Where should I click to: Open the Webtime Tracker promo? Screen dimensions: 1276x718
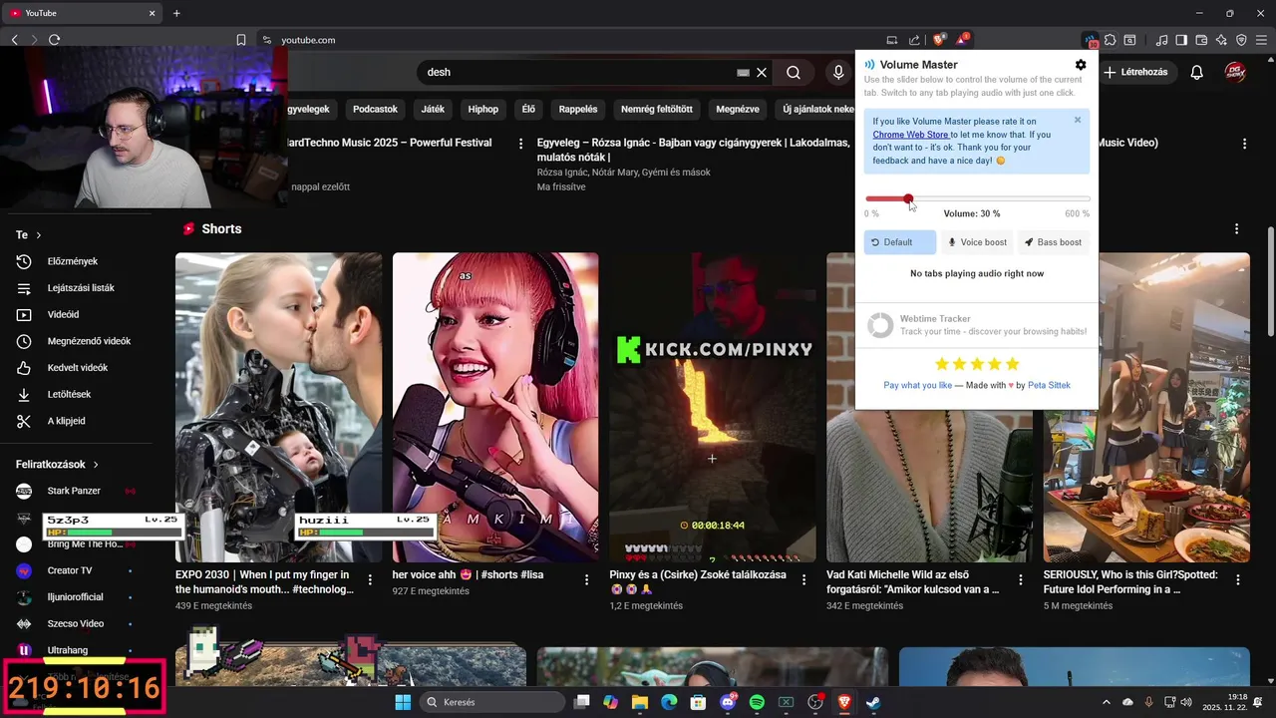(977, 325)
